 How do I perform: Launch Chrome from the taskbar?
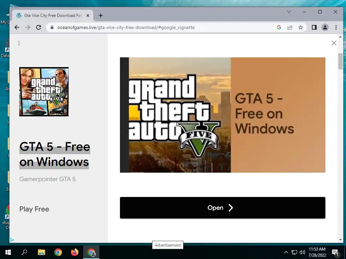(x=58, y=252)
